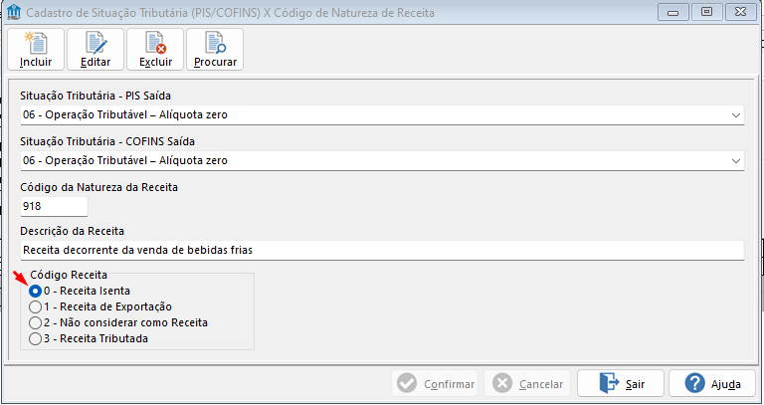The height and width of the screenshot is (405, 764).
Task: Open the PIS Saída combo box text
Action: 368,115
